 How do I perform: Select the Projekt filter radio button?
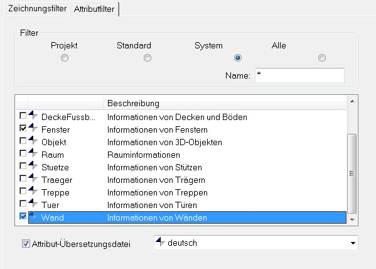pyautogui.click(x=65, y=58)
